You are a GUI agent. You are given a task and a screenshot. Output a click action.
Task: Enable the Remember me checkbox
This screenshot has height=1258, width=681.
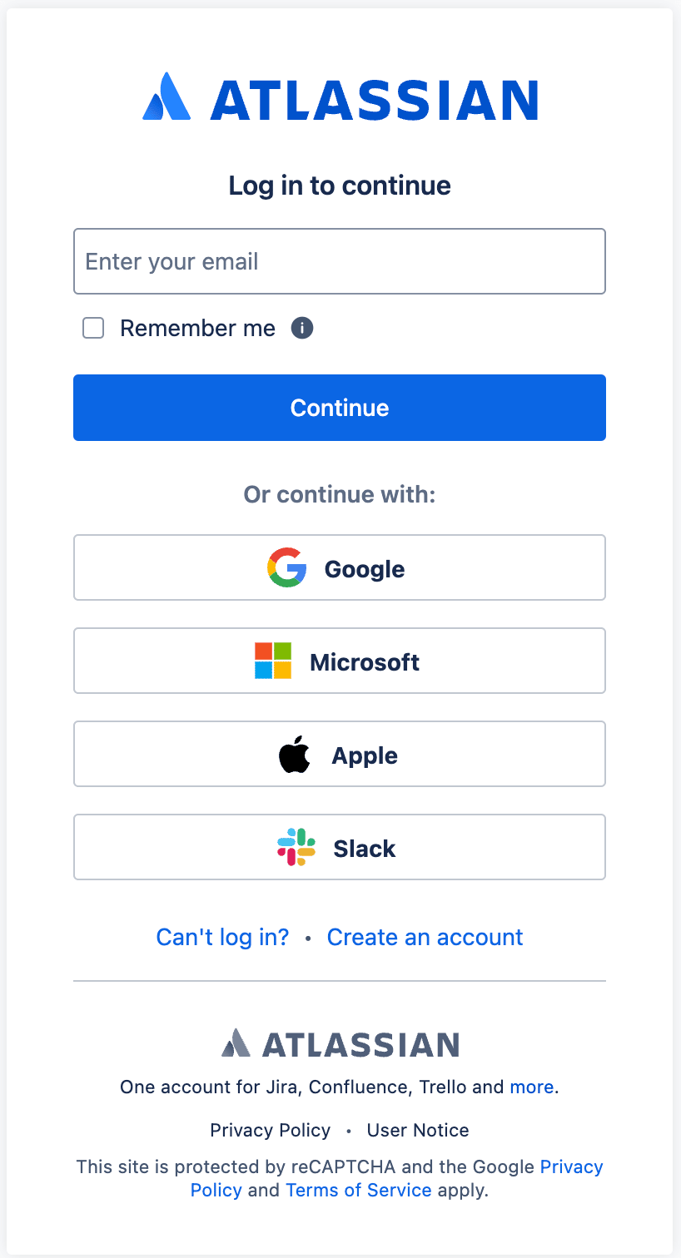(x=93, y=328)
